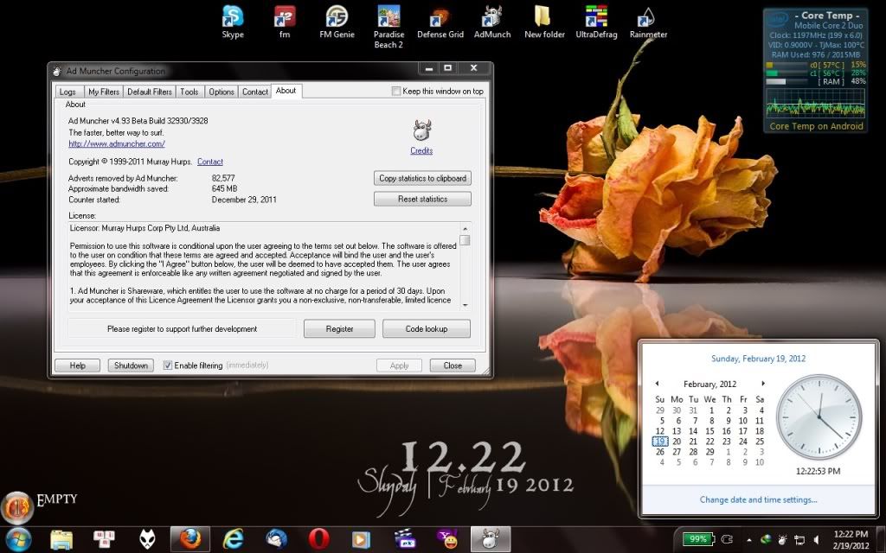Image resolution: width=886 pixels, height=553 pixels.
Task: Click the license text scrollbar thumb
Action: 465,240
